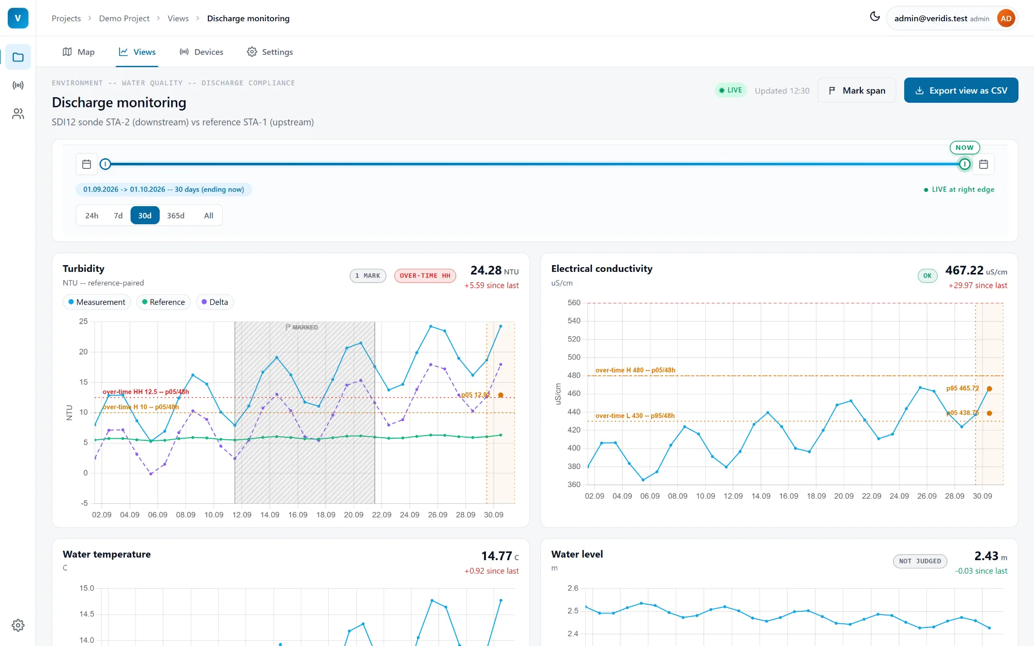
Task: Click the date range summary chip
Action: coord(164,190)
